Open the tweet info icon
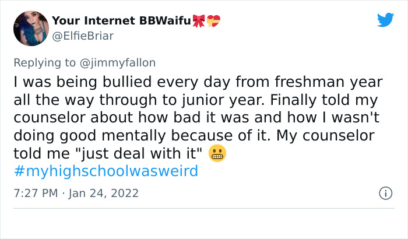408x239 pixels. (x=385, y=192)
